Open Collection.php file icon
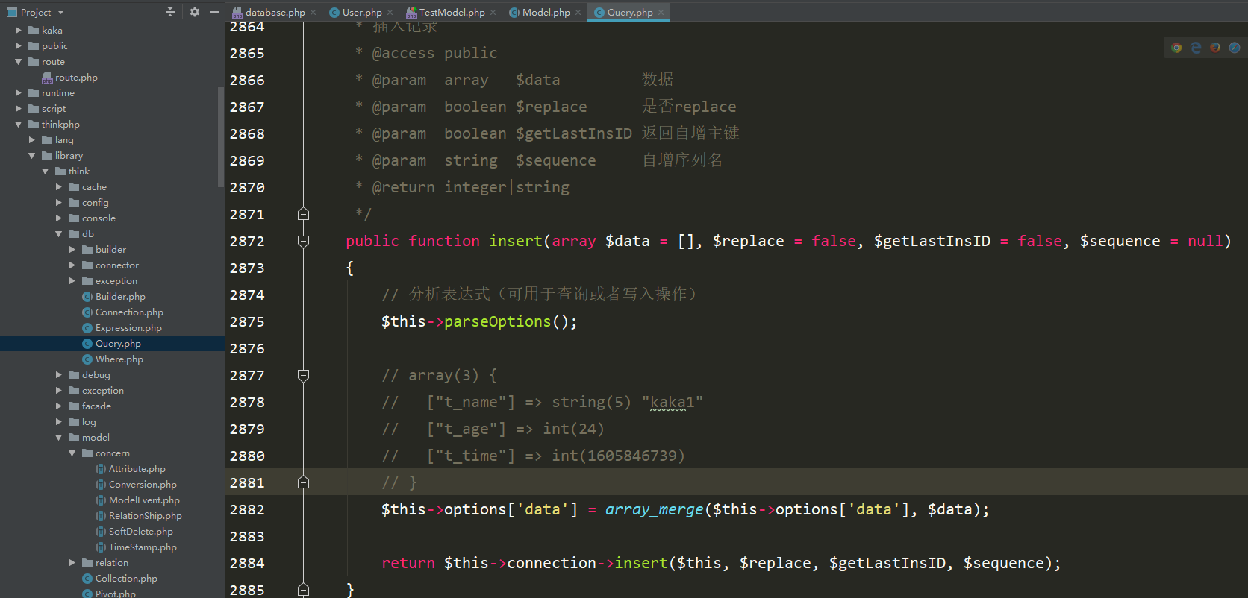The width and height of the screenshot is (1248, 598). [x=87, y=579]
